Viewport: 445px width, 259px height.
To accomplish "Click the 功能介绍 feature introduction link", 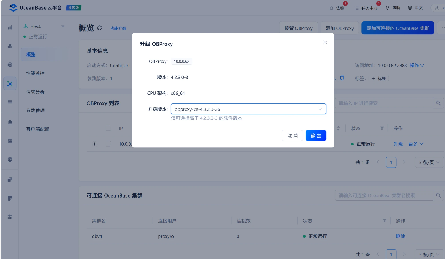I will coord(118,28).
